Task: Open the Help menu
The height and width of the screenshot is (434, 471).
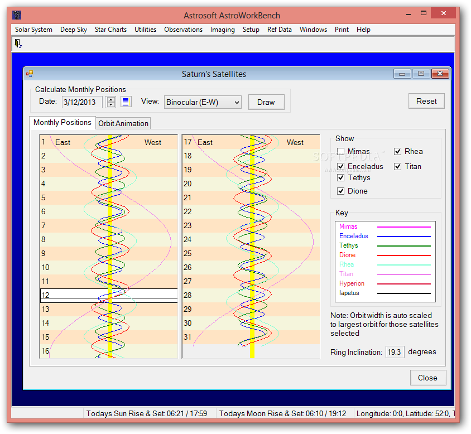Action: 363,30
